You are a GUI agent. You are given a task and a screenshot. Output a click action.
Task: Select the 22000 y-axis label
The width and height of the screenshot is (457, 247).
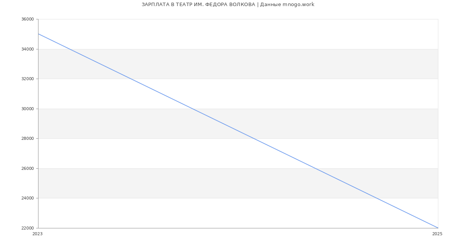point(27,228)
